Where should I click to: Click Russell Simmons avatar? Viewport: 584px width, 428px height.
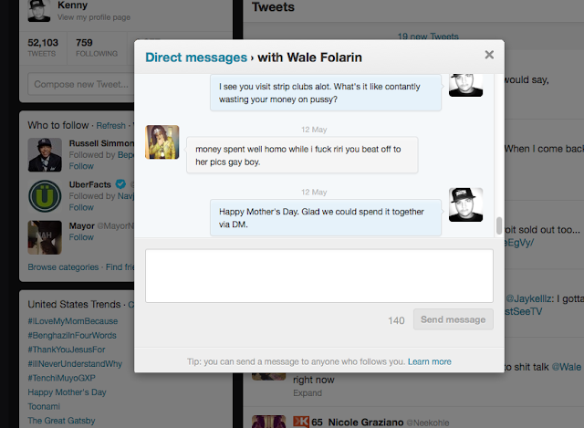(45, 154)
